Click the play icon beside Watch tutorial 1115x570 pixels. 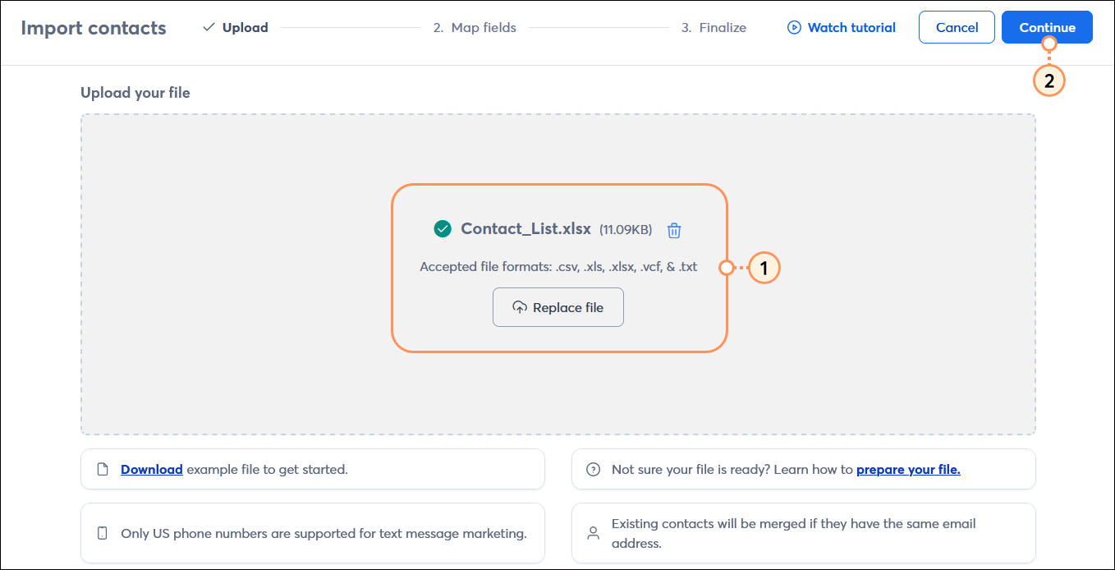click(x=795, y=27)
